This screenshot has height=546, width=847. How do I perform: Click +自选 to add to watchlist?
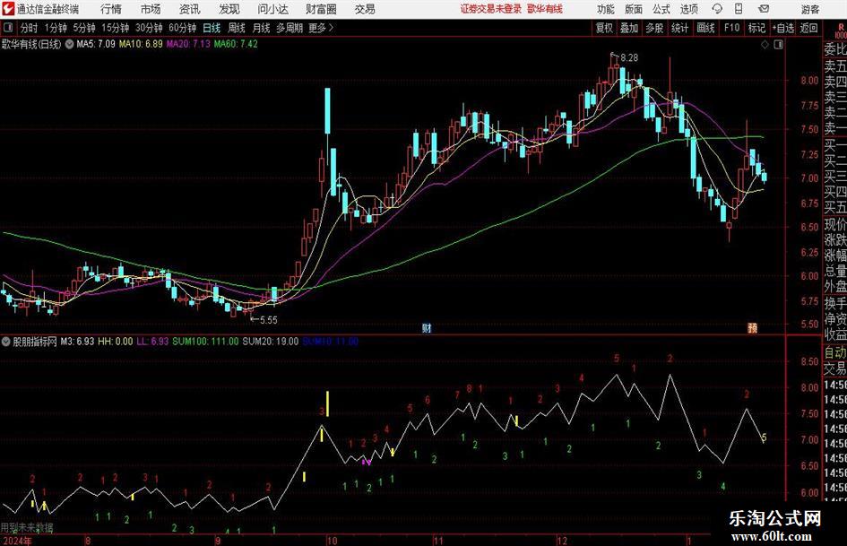782,28
